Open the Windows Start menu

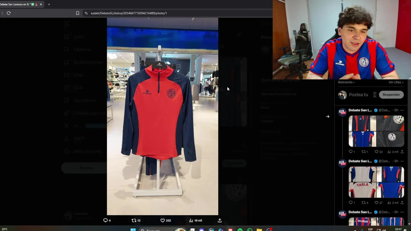[x=133, y=230]
